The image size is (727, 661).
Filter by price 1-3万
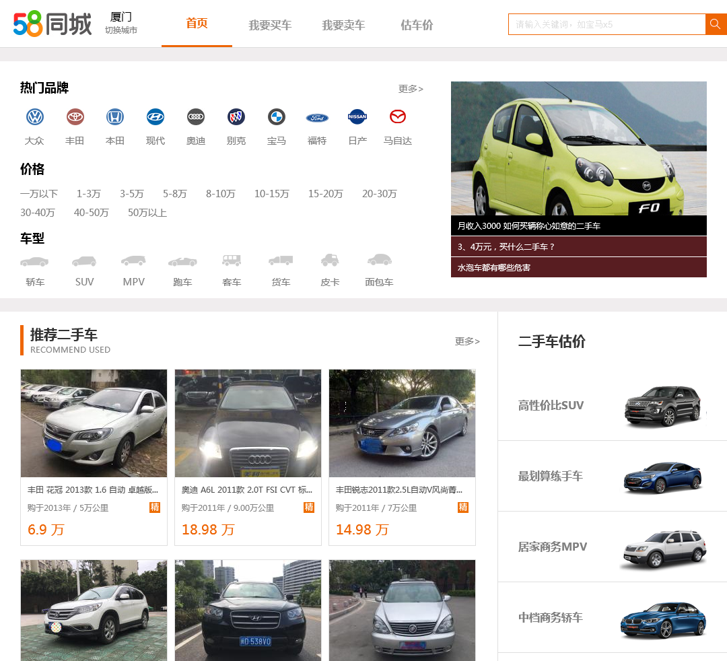[x=89, y=194]
